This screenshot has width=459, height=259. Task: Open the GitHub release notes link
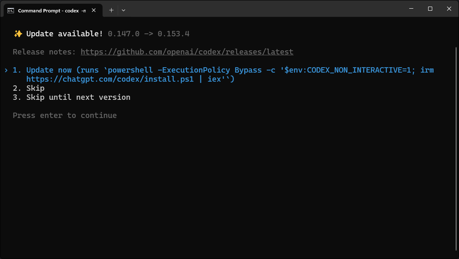click(187, 52)
